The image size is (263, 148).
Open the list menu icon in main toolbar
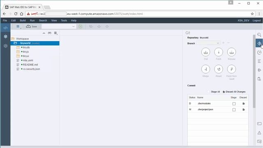(x=18, y=26)
